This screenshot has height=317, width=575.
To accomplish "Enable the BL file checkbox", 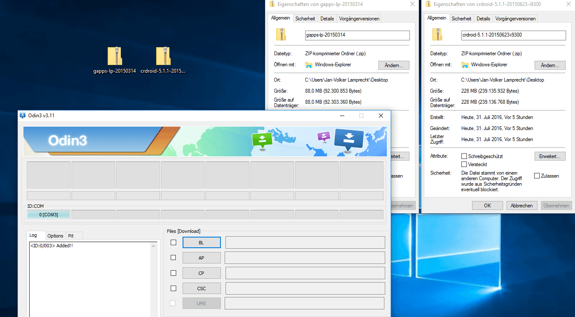I will 173,242.
